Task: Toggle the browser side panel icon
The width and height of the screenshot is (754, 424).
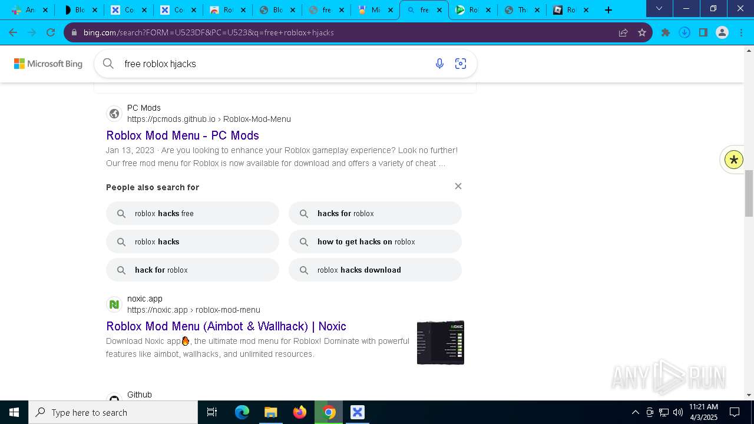Action: pos(703,32)
